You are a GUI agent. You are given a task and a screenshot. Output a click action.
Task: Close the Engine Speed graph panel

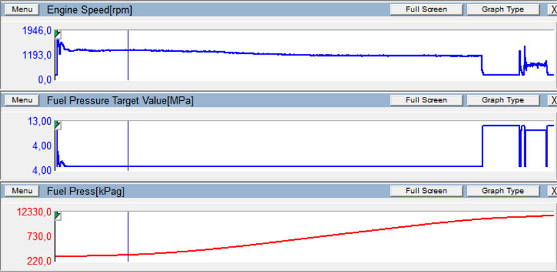(553, 10)
